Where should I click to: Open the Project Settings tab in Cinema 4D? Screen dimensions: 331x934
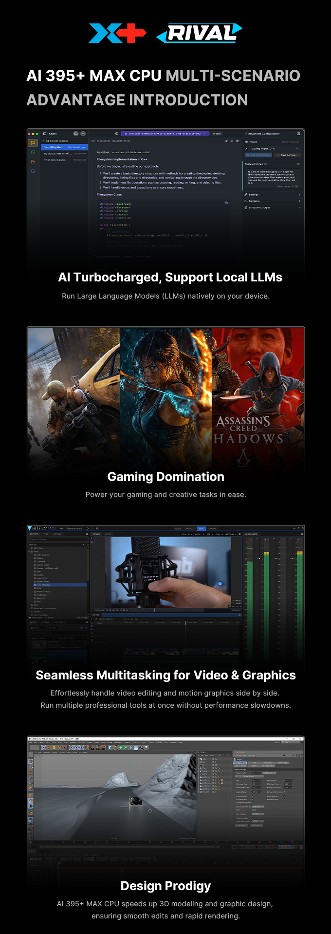click(x=240, y=763)
